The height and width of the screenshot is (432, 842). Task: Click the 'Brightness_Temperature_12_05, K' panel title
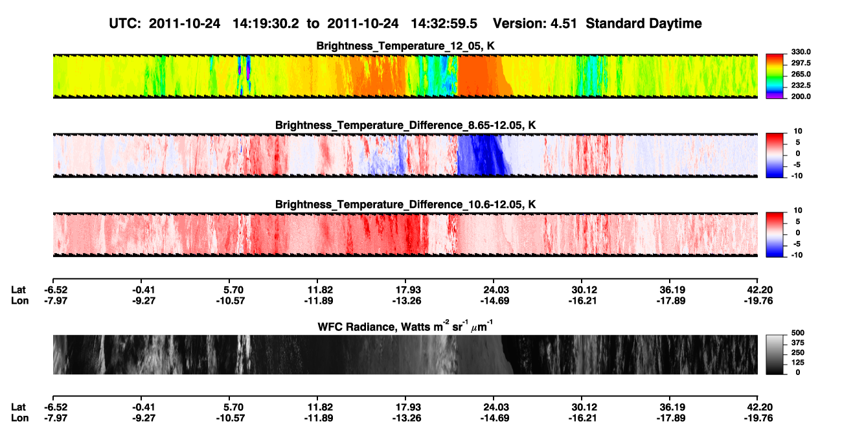[405, 46]
